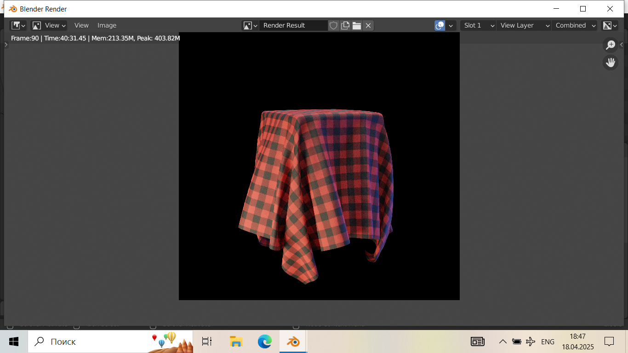Open the View Layer dropdown
Image resolution: width=628 pixels, height=353 pixels.
pos(523,26)
